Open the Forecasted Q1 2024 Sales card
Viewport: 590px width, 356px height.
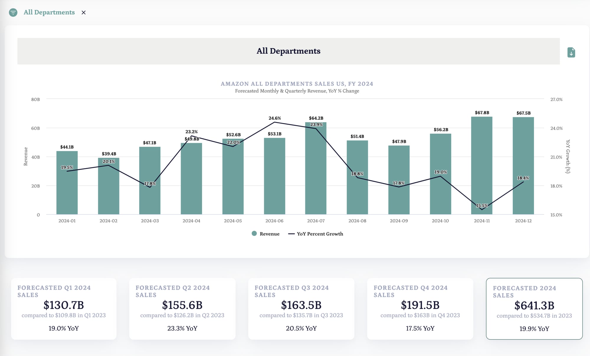[x=64, y=309]
